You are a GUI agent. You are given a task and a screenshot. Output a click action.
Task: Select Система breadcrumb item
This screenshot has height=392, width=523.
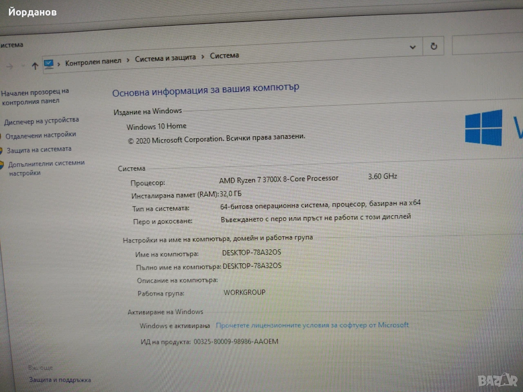click(x=224, y=56)
